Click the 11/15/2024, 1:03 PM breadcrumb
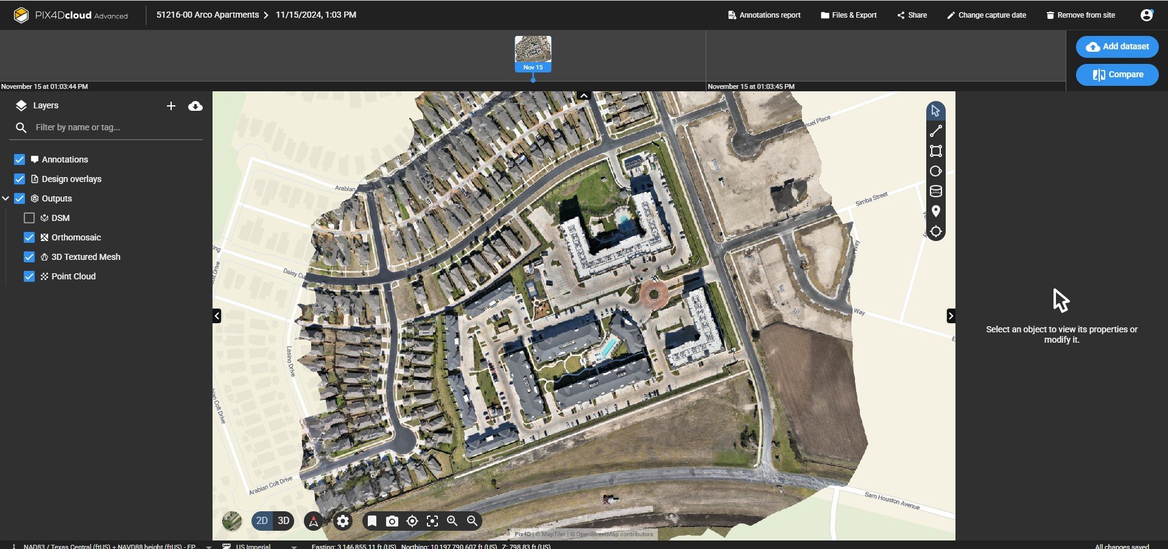This screenshot has width=1168, height=549. 316,15
